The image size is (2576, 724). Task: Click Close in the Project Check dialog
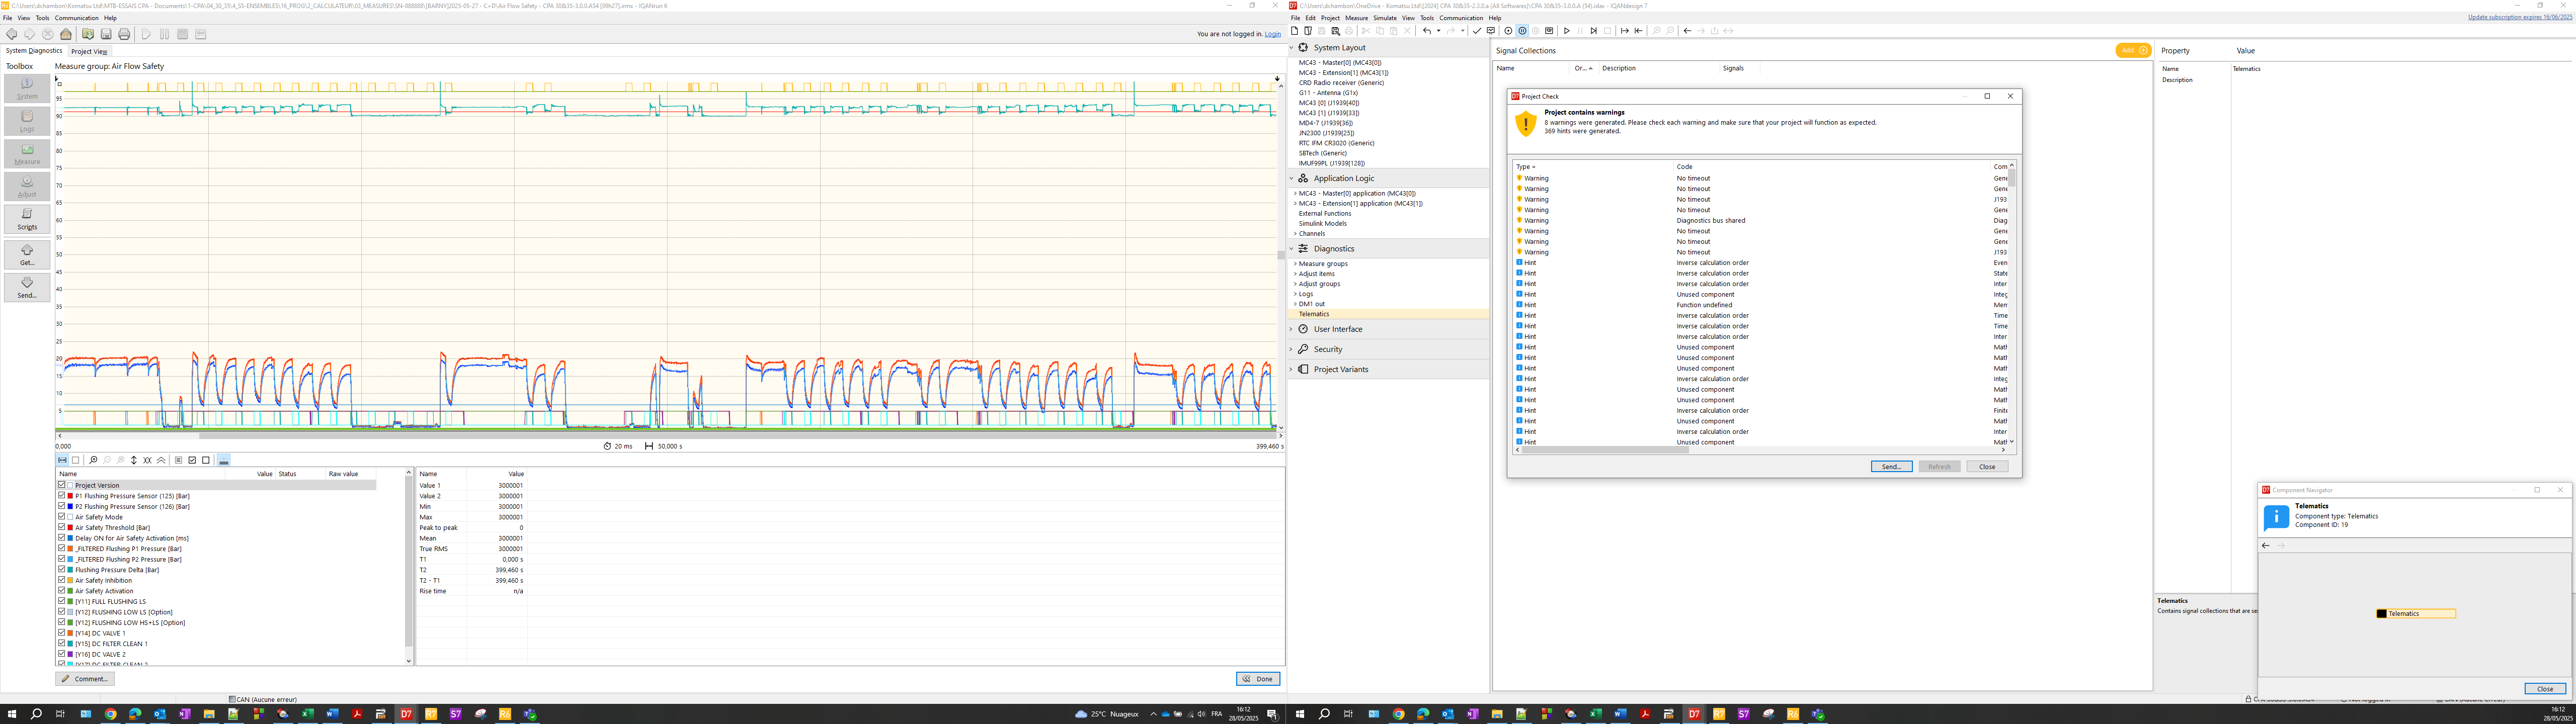(1987, 467)
